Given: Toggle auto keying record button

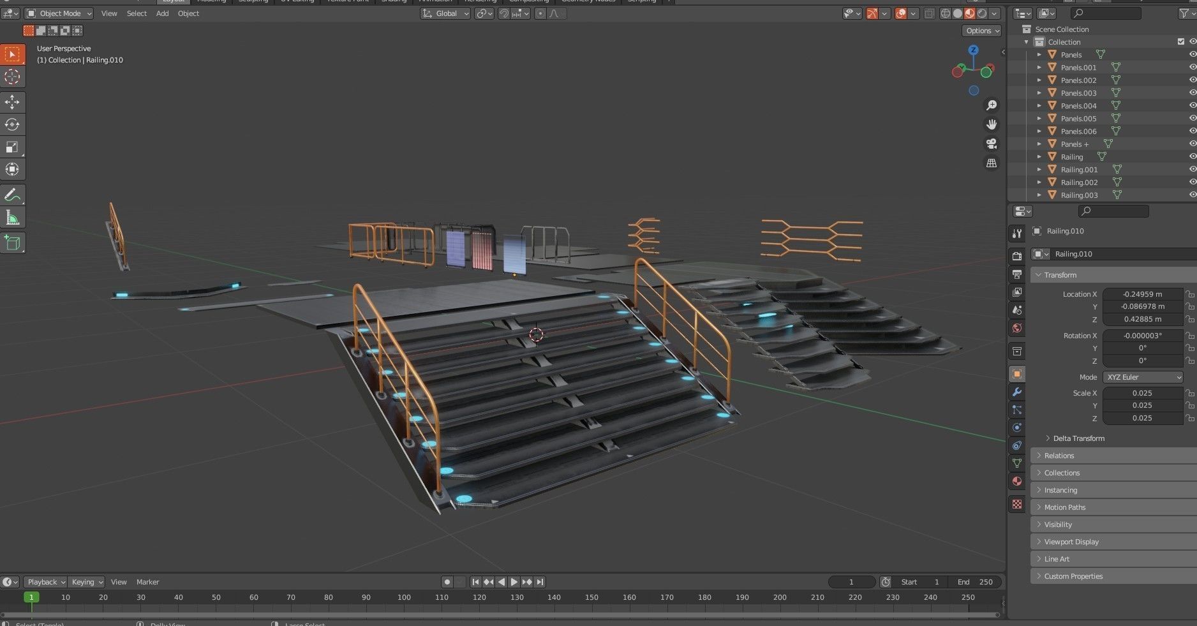Looking at the screenshot, I should coord(447,582).
